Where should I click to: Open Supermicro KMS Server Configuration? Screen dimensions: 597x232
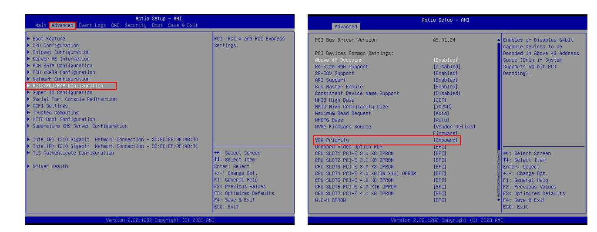coord(80,126)
